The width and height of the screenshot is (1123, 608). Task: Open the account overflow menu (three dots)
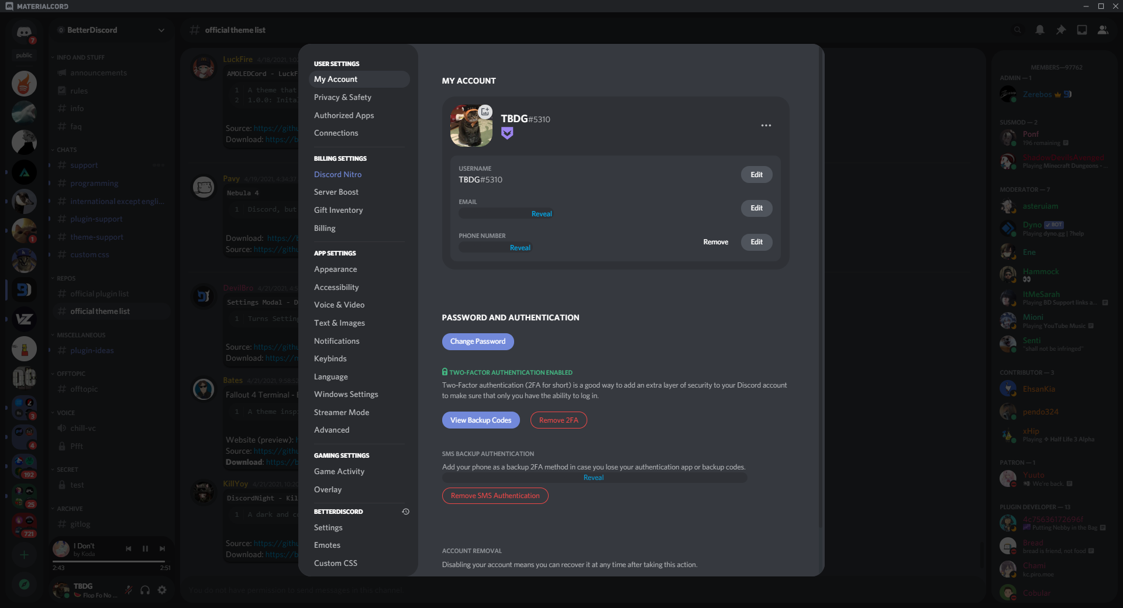(x=767, y=125)
